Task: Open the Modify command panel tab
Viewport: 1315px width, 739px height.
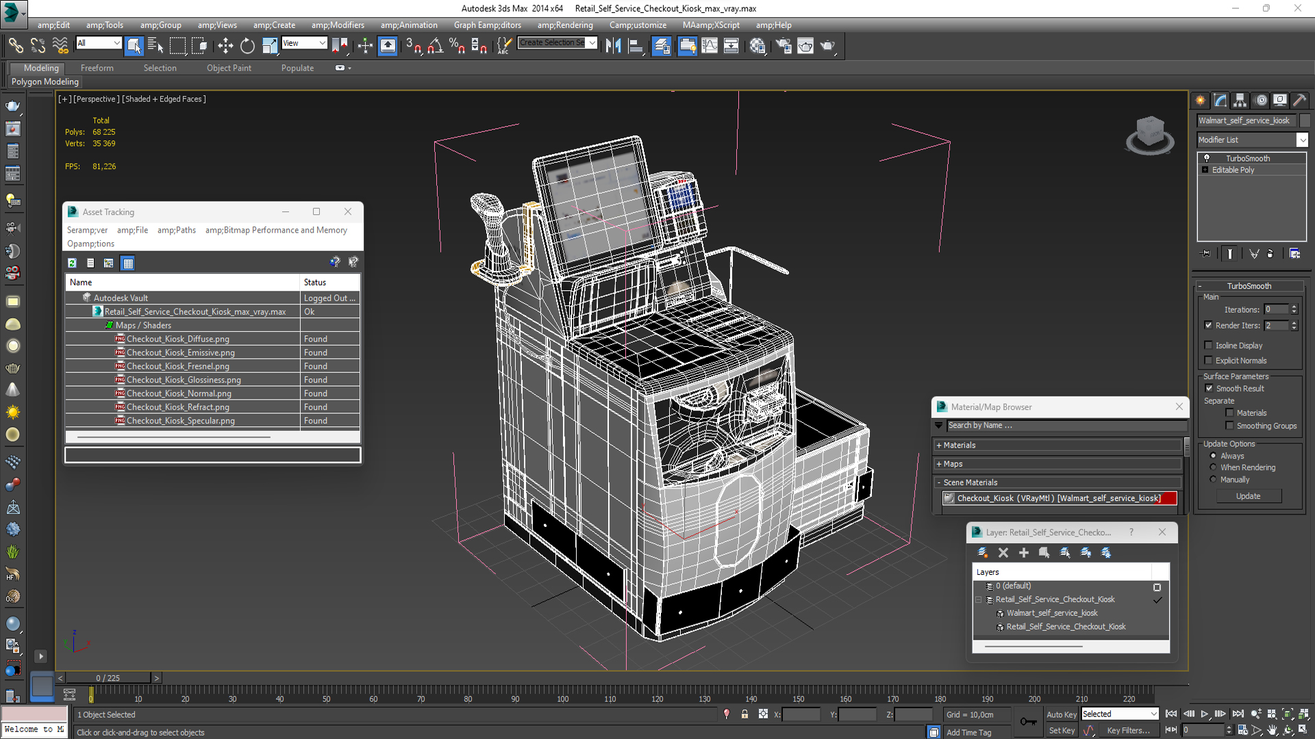Action: 1220,100
